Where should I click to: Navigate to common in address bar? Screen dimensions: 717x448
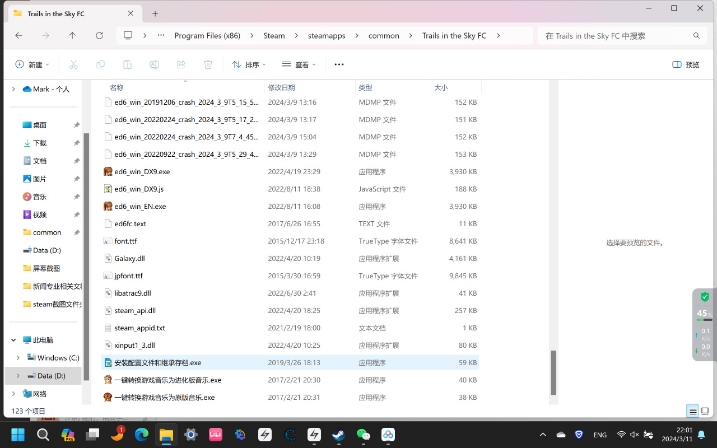pos(384,35)
